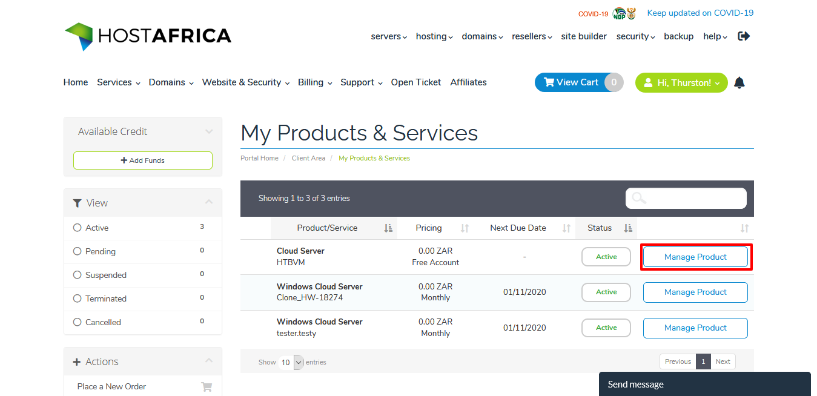Image resolution: width=817 pixels, height=396 pixels.
Task: Open the hosting dropdown menu
Action: (434, 36)
